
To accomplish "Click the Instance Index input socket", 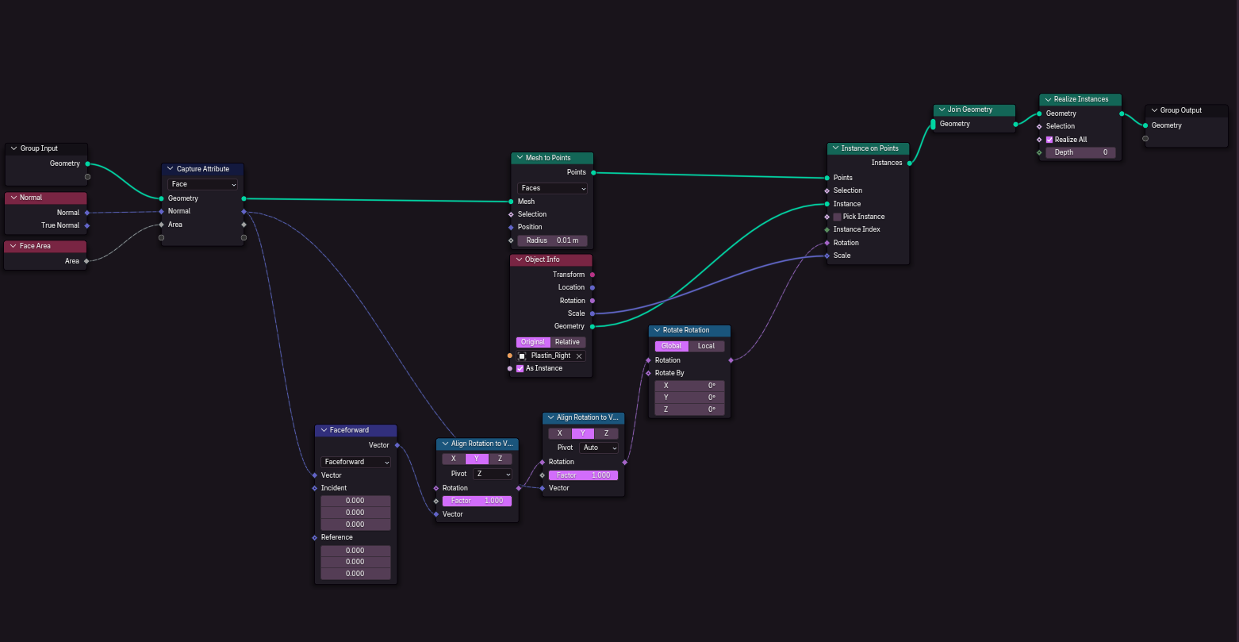I will [x=827, y=229].
